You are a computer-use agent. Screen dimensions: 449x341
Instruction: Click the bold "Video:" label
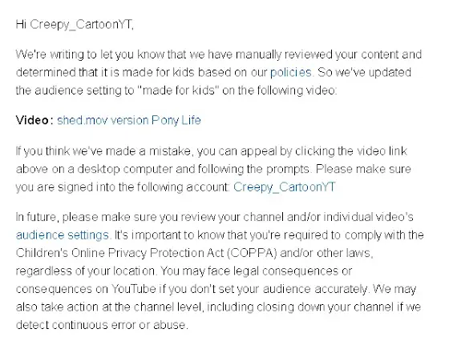[34, 120]
